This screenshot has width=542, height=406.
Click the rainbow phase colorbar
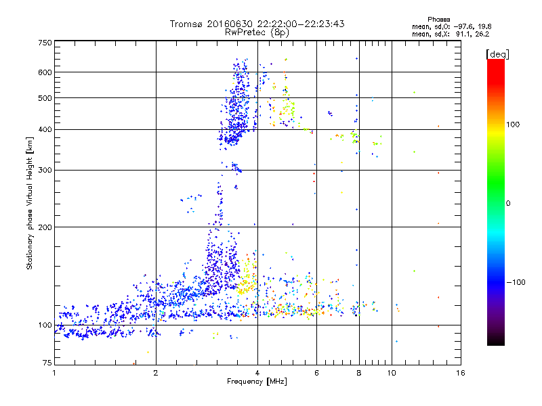(x=496, y=202)
